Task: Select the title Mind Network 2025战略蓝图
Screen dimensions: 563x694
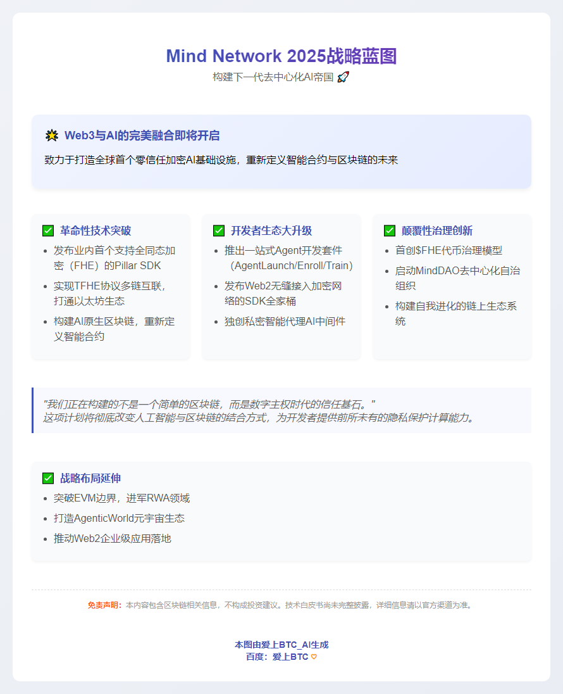Action: pos(281,56)
